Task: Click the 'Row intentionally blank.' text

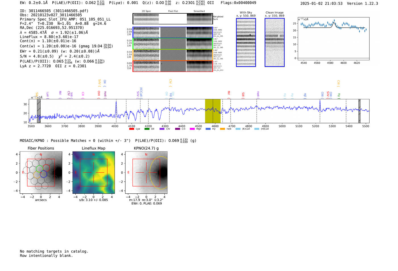Action: [x=46, y=256]
